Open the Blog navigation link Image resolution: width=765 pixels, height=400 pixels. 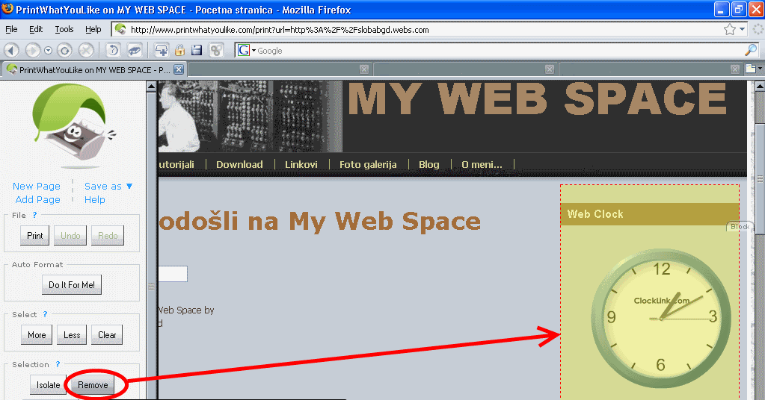pyautogui.click(x=428, y=164)
